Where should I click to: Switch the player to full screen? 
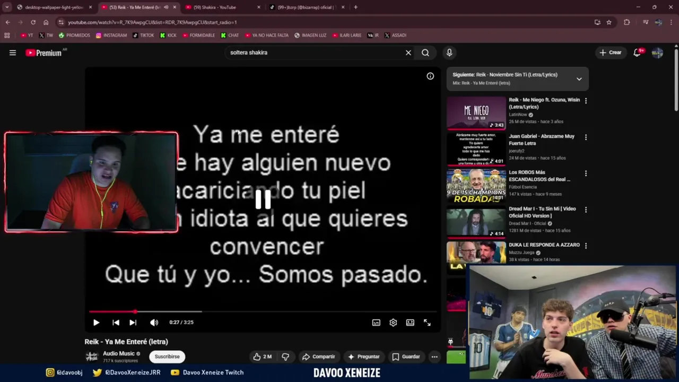(427, 323)
